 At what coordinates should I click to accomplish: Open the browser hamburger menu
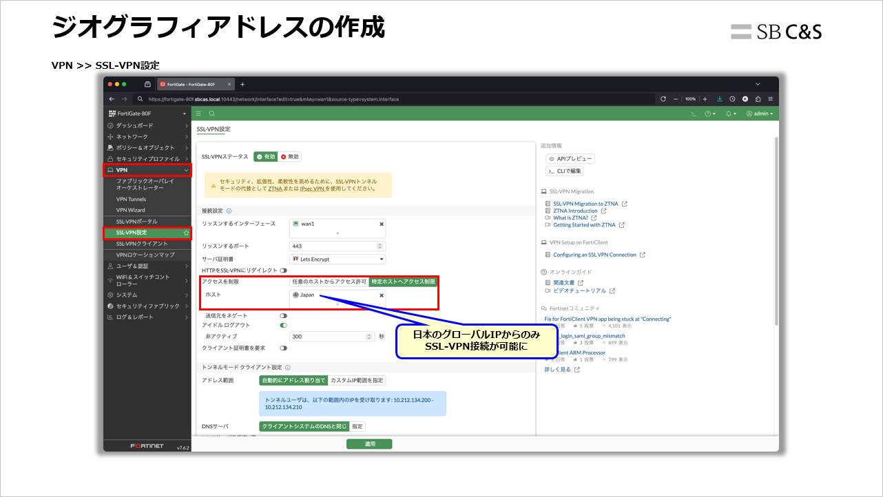(771, 99)
